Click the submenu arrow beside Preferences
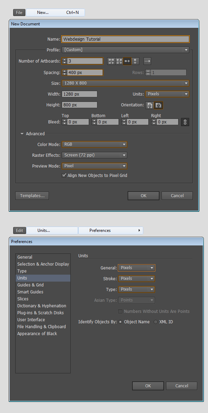The image size is (208, 413). (x=139, y=230)
